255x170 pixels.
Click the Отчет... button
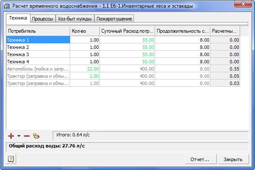click(201, 159)
